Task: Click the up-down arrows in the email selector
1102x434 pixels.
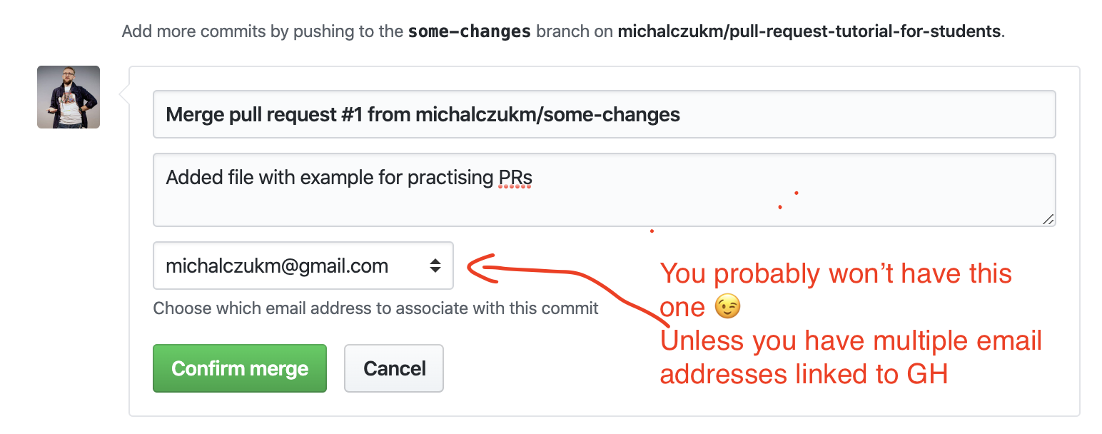Action: coord(435,266)
